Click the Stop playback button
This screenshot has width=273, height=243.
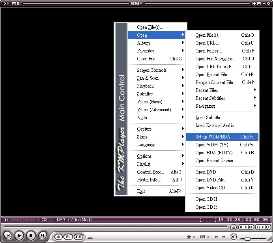[x=31, y=236]
